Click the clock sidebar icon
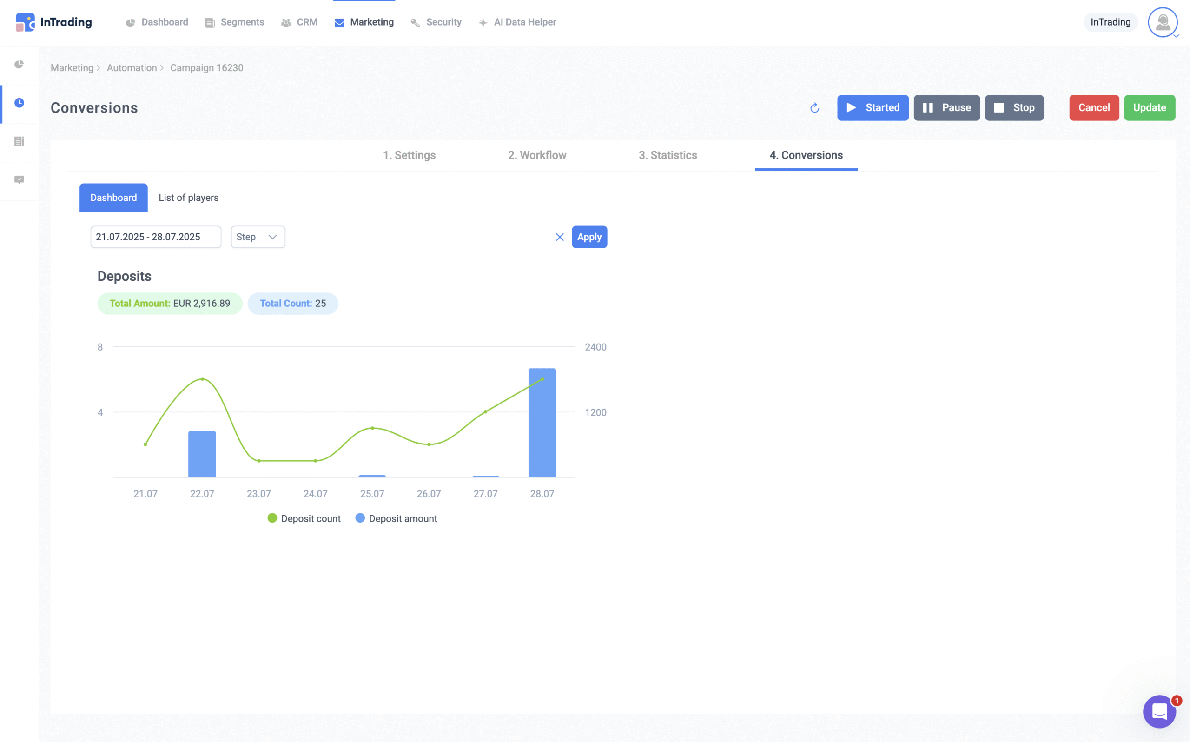This screenshot has width=1190, height=742. click(19, 103)
